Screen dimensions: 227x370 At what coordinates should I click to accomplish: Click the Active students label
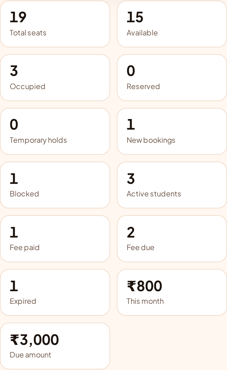point(154,194)
